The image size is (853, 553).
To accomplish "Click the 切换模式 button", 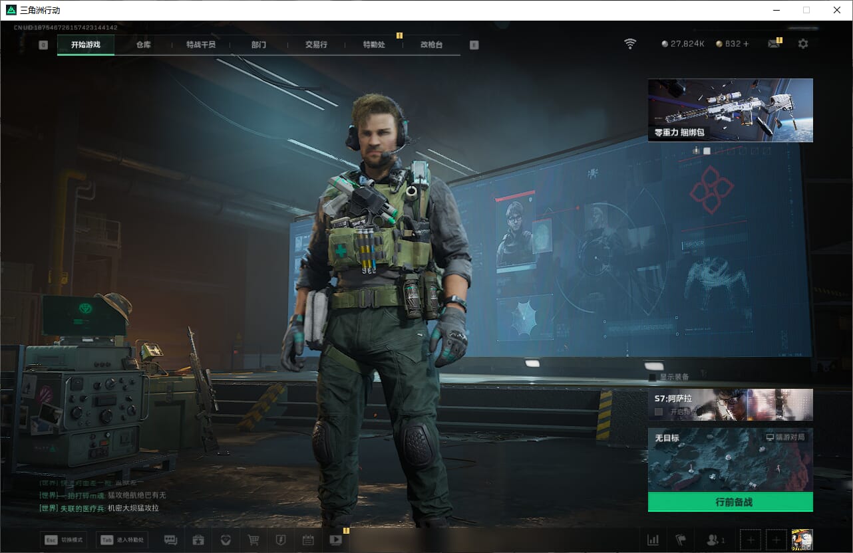I will click(x=64, y=540).
